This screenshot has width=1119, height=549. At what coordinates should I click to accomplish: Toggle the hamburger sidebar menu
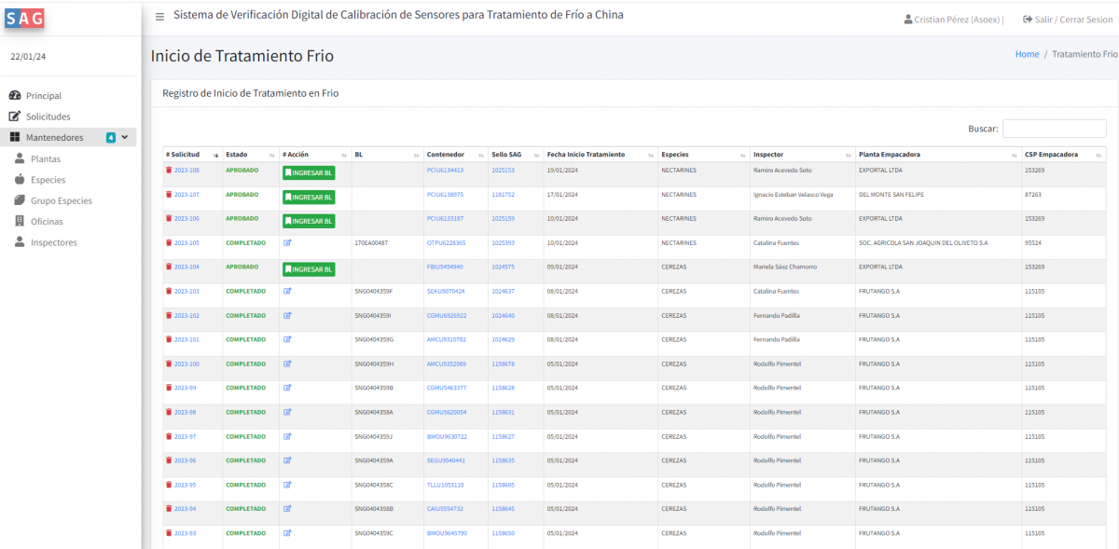(x=160, y=16)
